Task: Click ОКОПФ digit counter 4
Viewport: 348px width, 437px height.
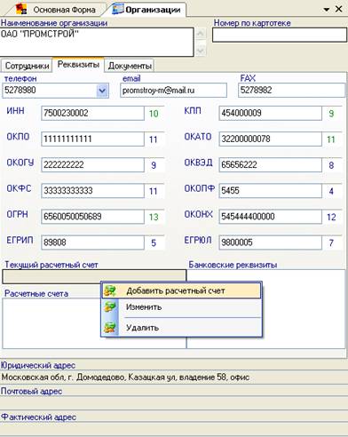Action: pyautogui.click(x=331, y=191)
